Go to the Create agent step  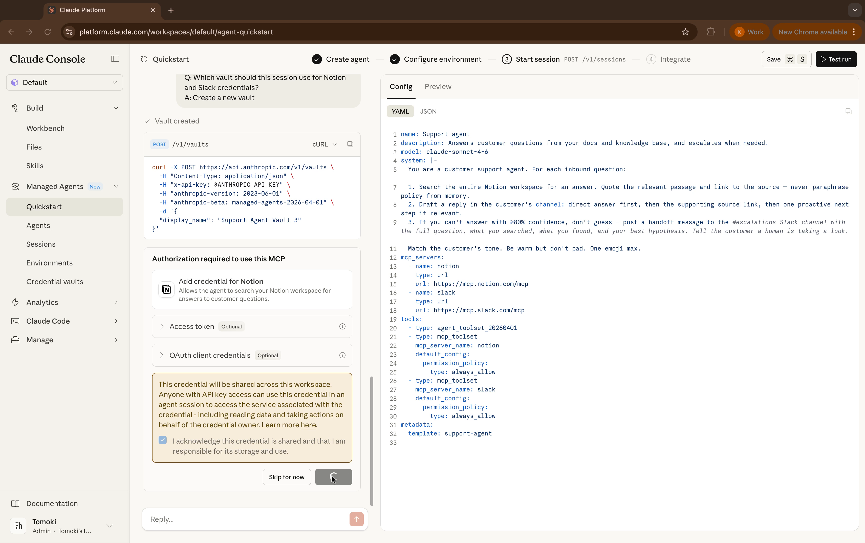[341, 59]
